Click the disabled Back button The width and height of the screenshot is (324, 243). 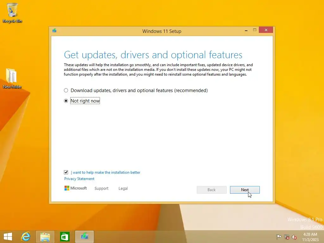point(212,190)
